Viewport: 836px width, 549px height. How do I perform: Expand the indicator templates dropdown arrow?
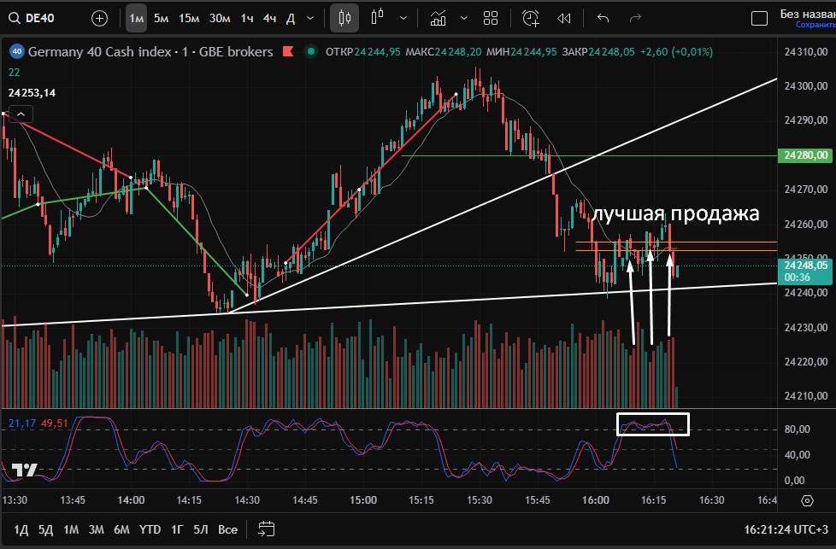[464, 18]
